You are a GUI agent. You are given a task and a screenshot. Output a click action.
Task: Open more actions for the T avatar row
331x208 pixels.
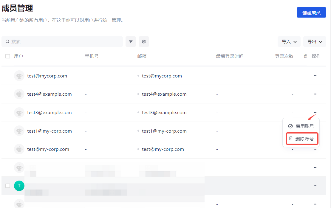315,186
